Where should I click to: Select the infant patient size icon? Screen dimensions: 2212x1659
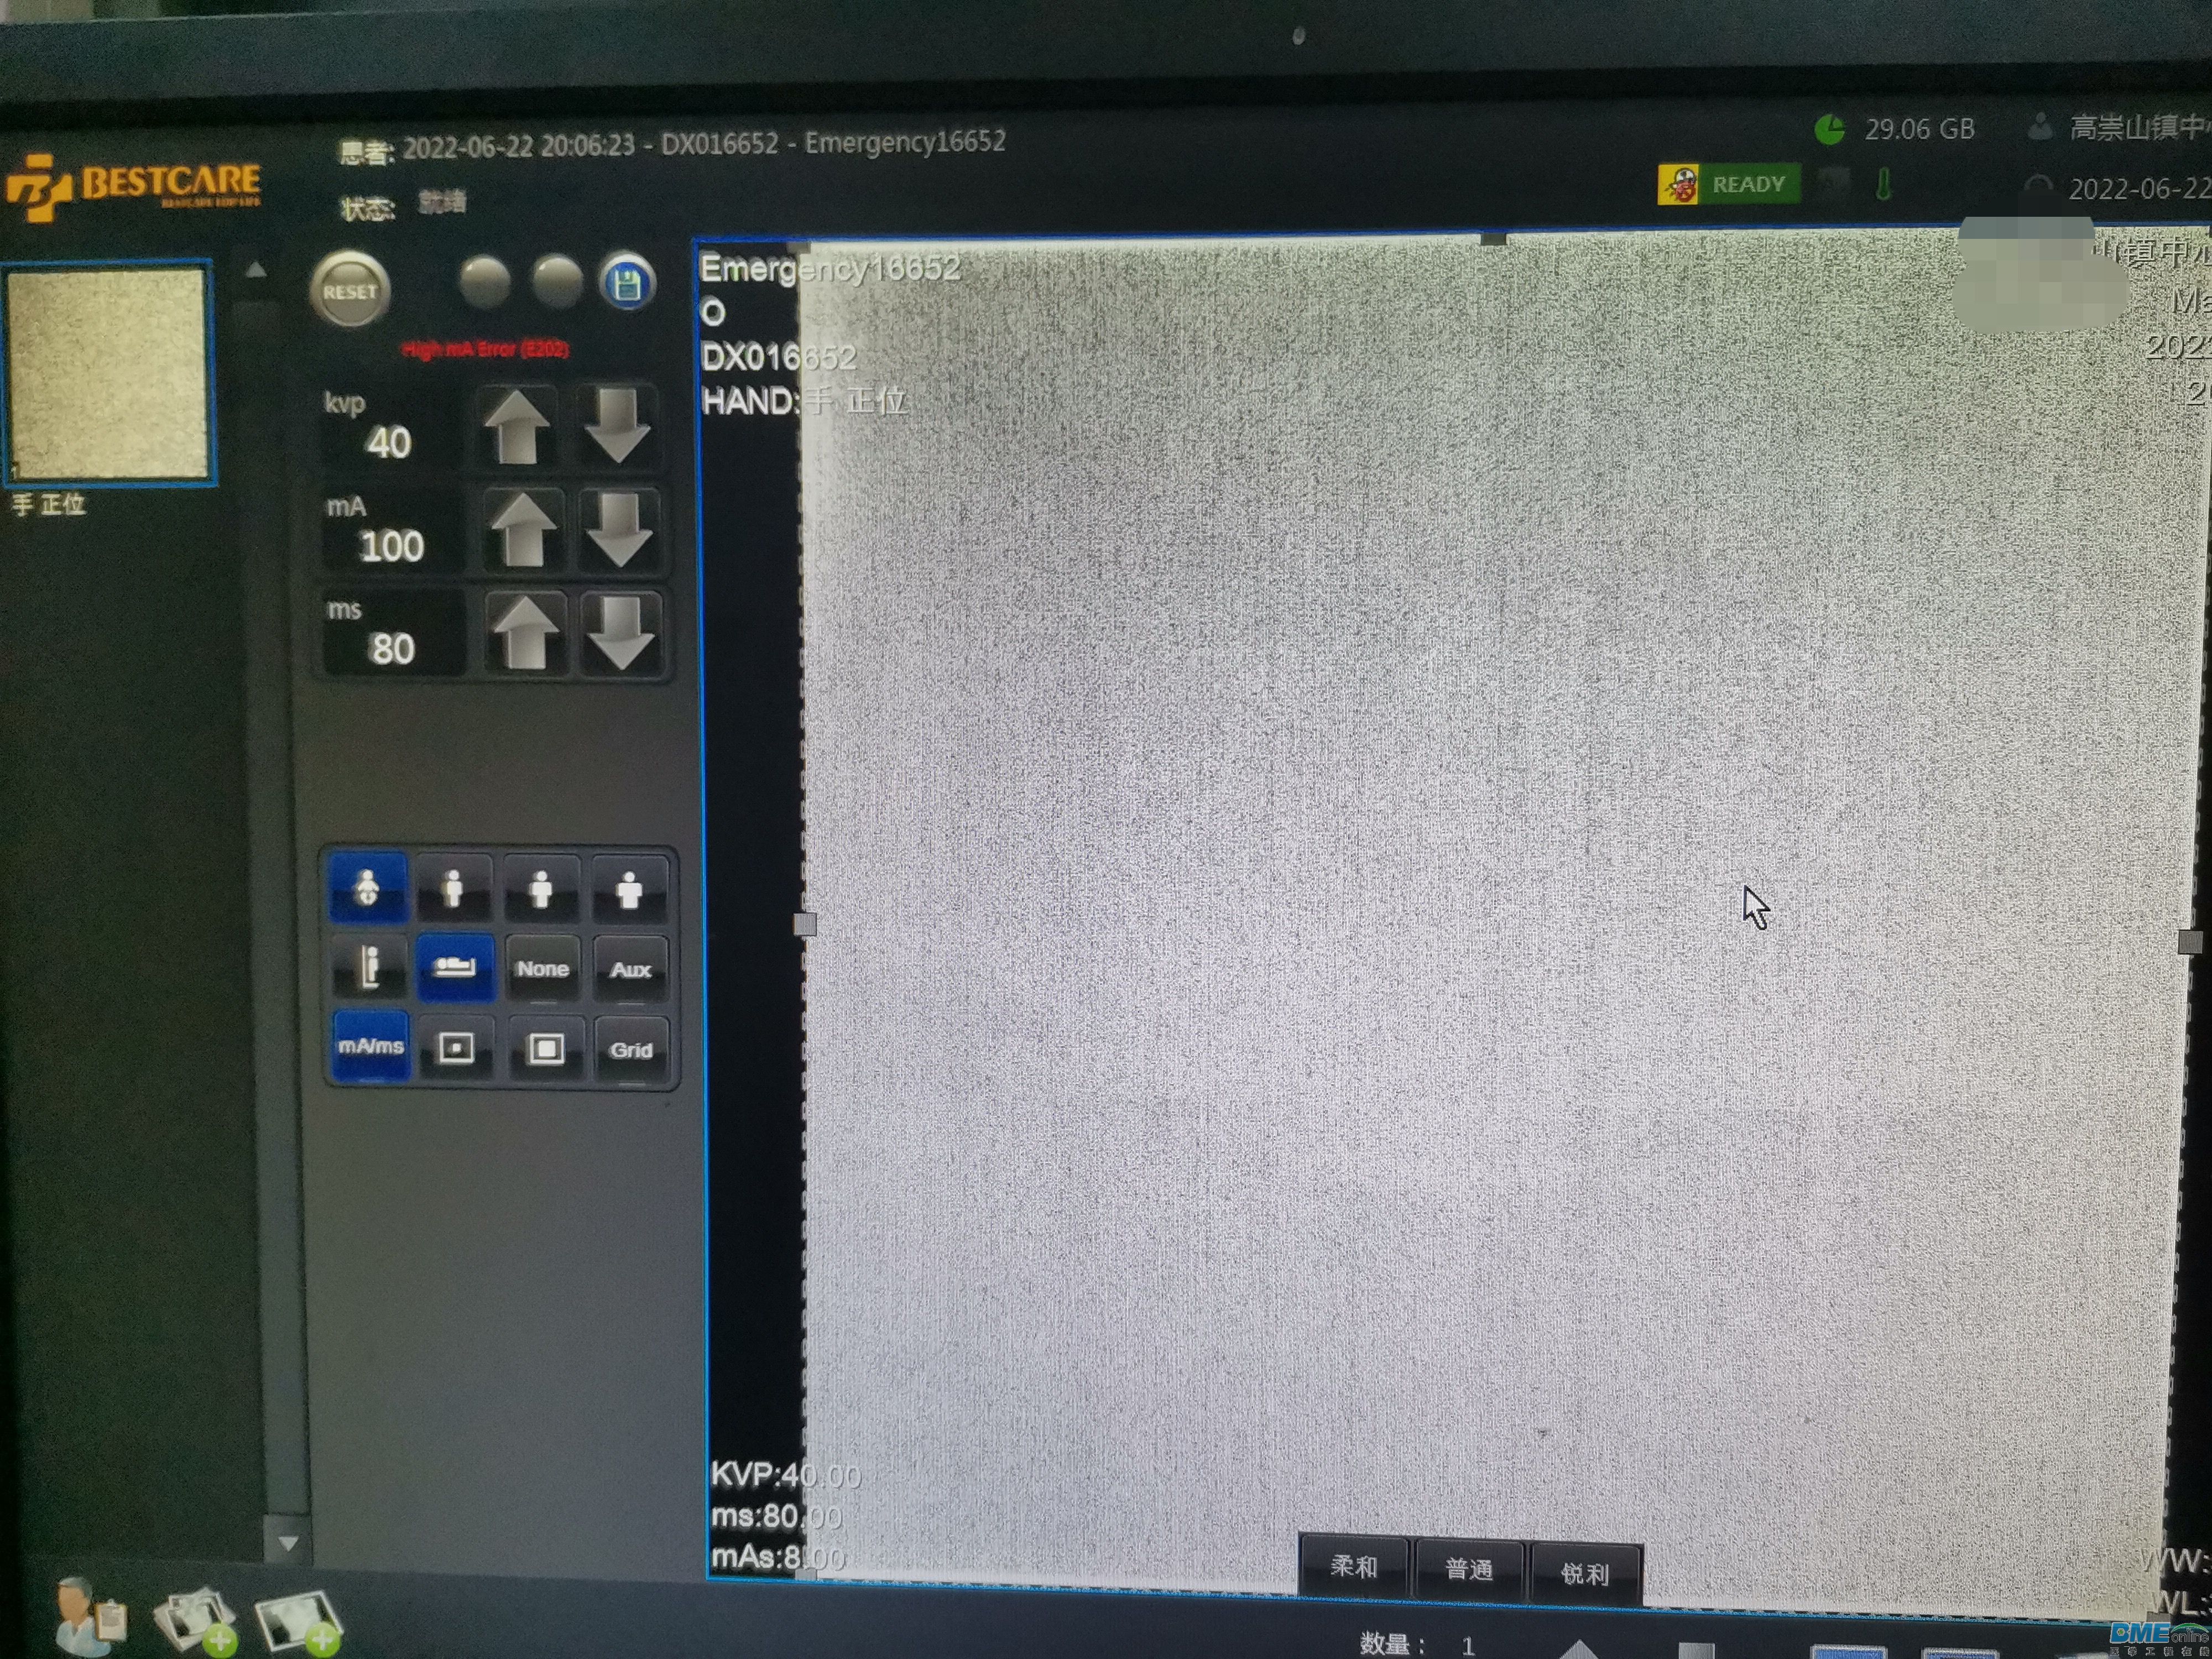tap(368, 887)
